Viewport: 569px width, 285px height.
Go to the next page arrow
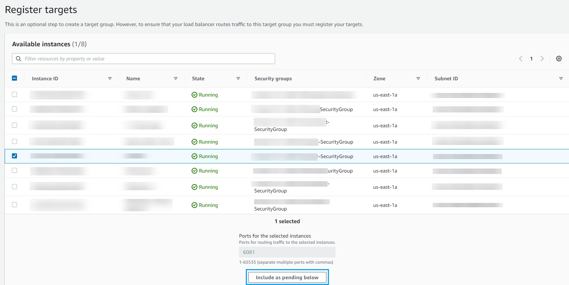542,59
